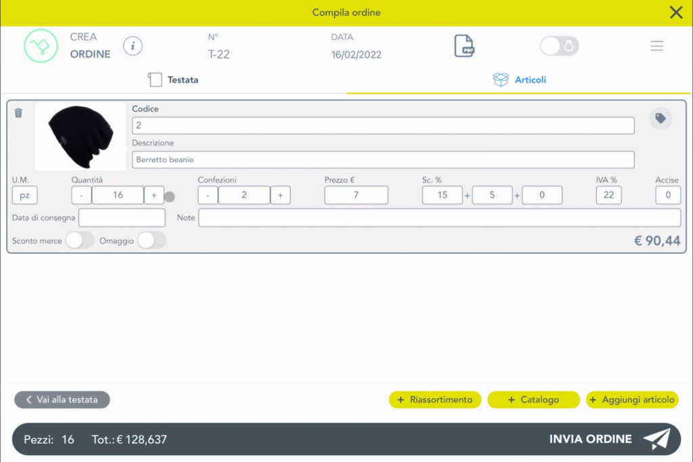Open the U.M. unit selector
The height and width of the screenshot is (462, 693).
click(25, 195)
